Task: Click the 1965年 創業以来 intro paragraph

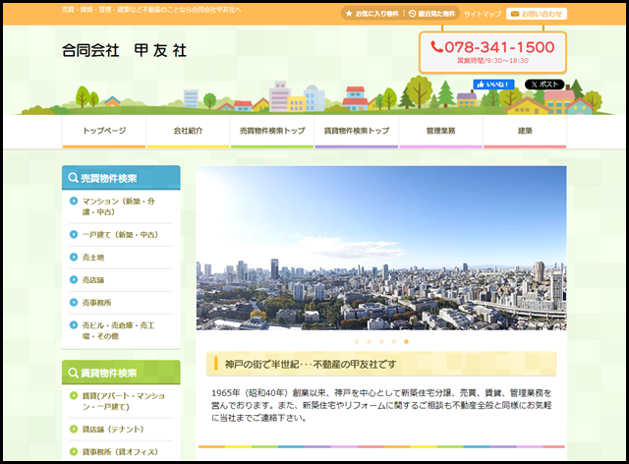Action: click(x=381, y=405)
